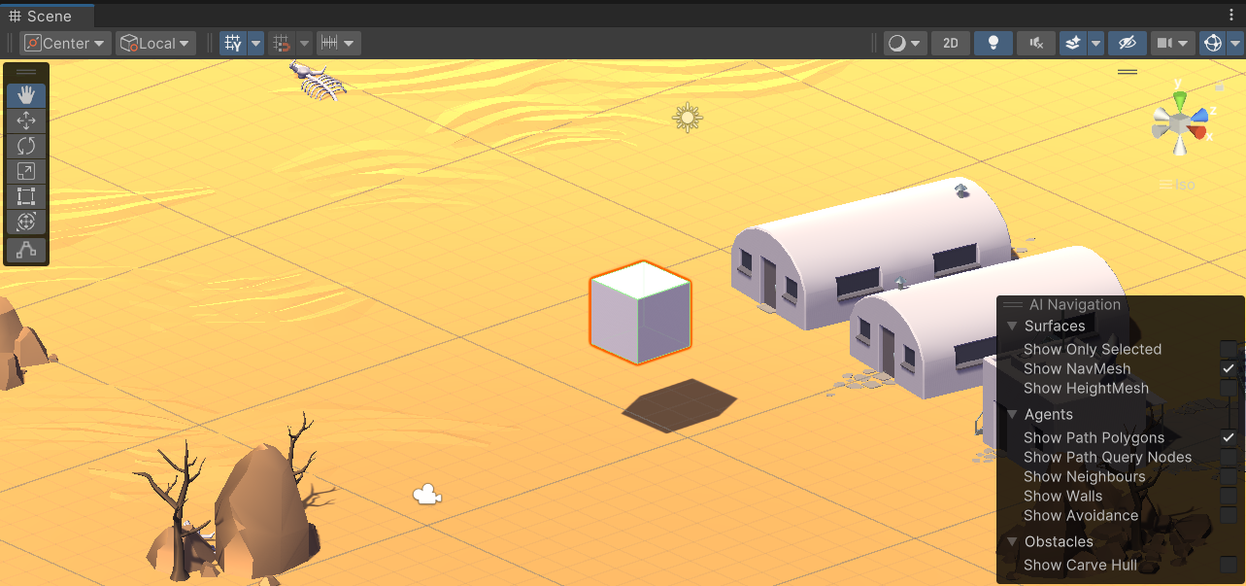
Task: Toggle hidden objects visibility eye icon
Action: tap(1127, 43)
